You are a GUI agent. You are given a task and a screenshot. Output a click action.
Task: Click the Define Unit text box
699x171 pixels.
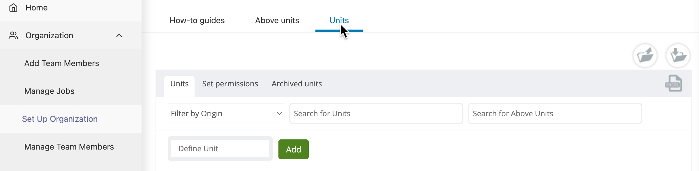pyautogui.click(x=220, y=149)
